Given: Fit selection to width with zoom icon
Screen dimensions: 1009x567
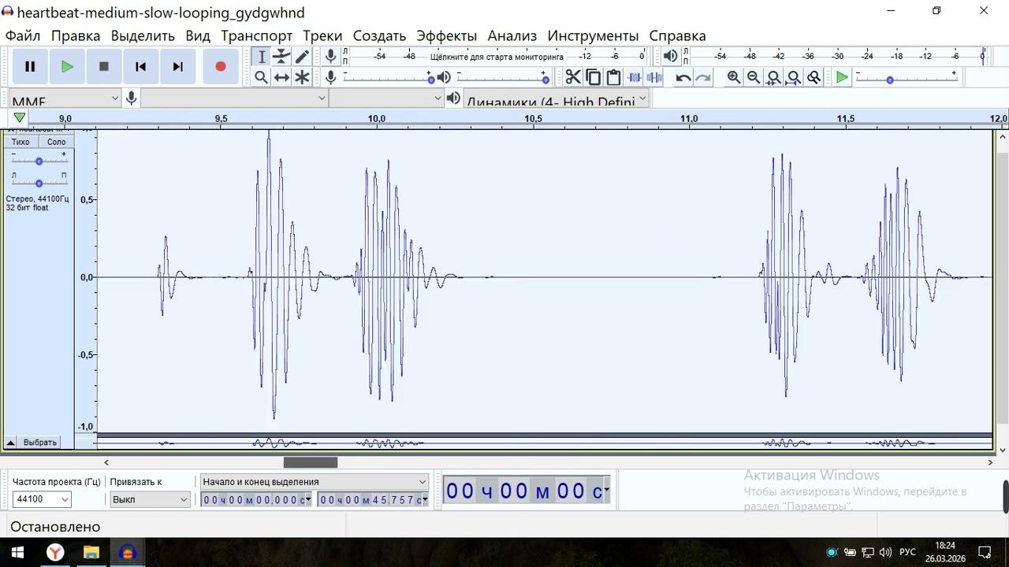Looking at the screenshot, I should 774,77.
